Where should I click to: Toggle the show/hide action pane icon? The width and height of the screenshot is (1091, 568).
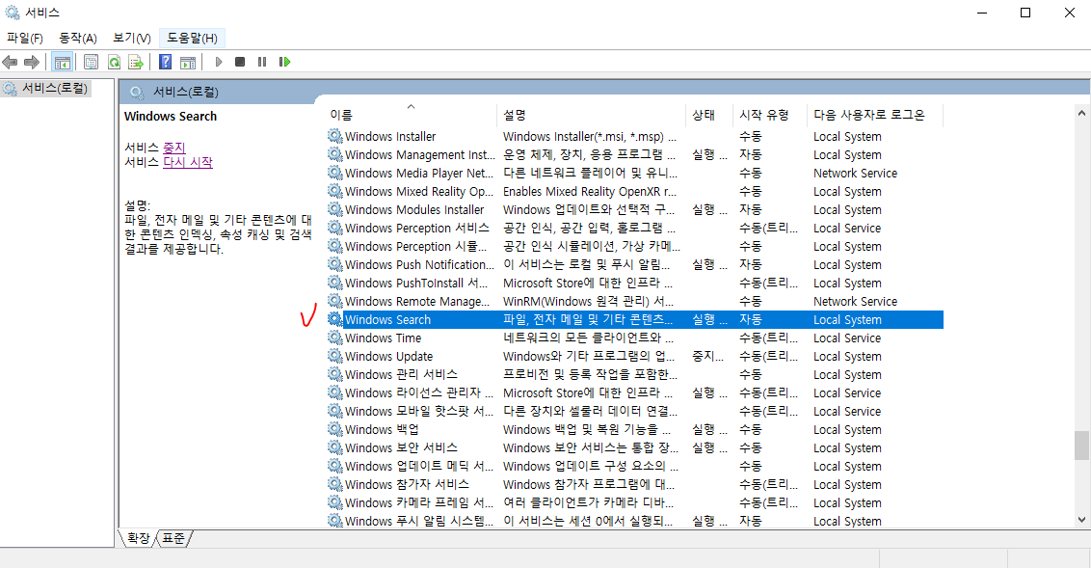[x=188, y=62]
